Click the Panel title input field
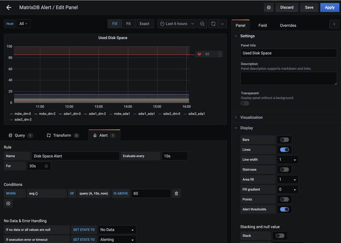This screenshot has height=243, width=341. point(289,53)
